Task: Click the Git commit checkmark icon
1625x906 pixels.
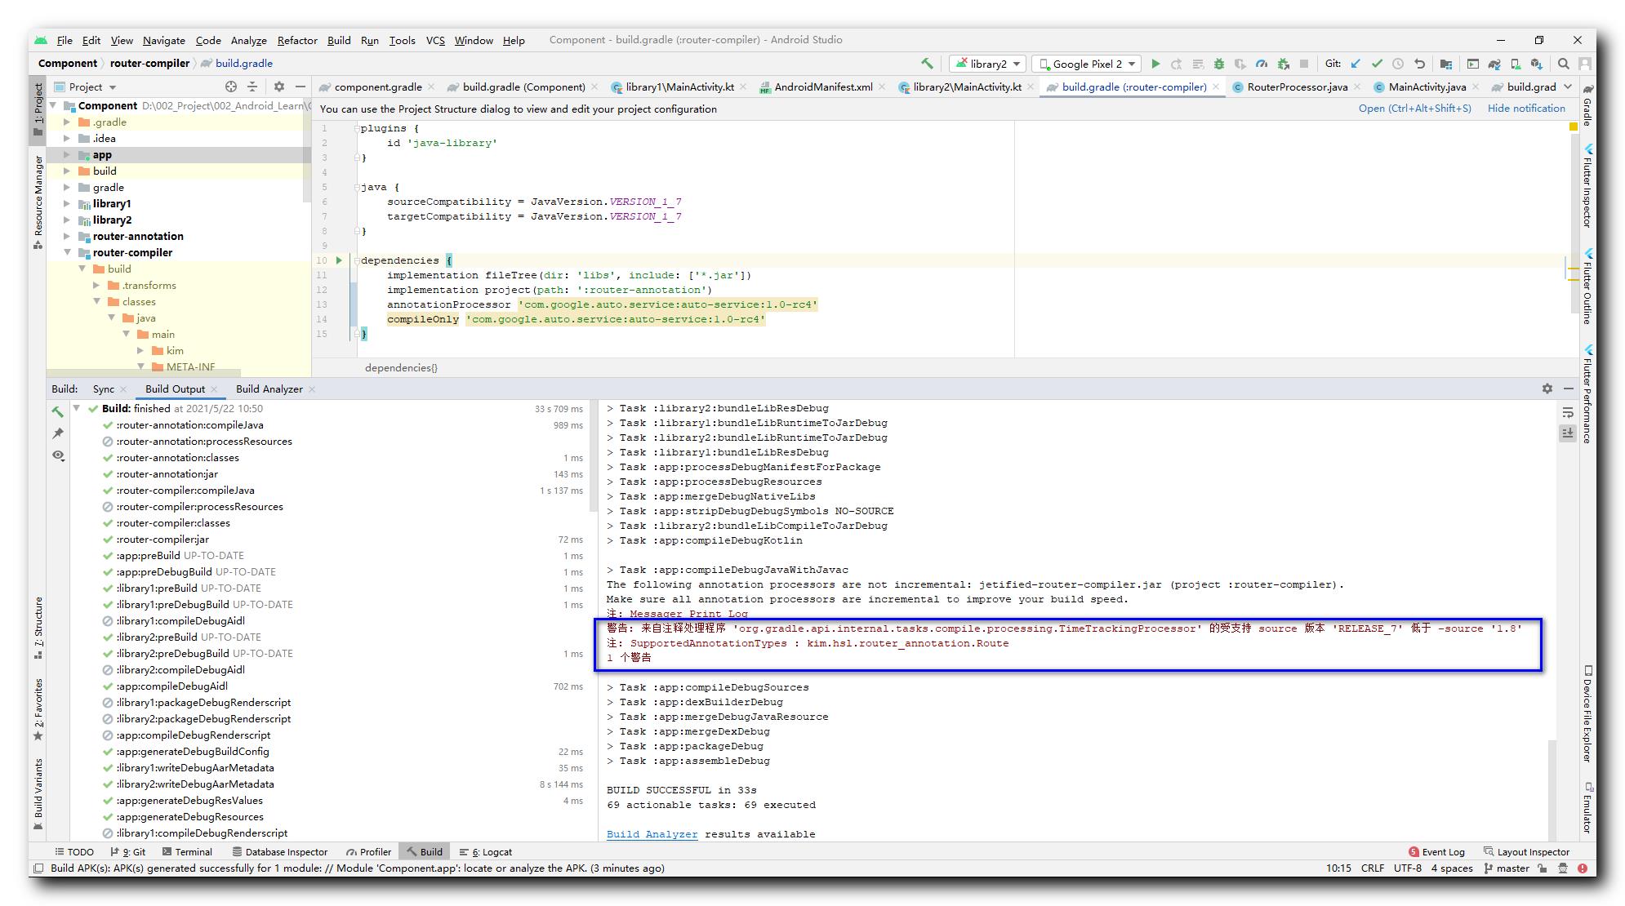Action: pyautogui.click(x=1377, y=64)
